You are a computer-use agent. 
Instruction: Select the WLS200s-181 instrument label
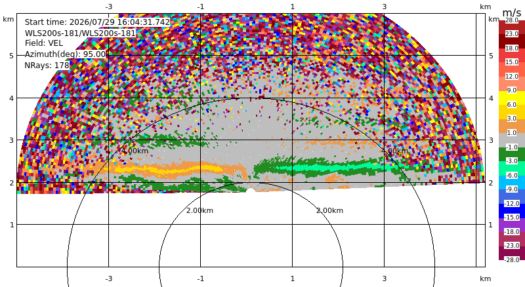80,33
